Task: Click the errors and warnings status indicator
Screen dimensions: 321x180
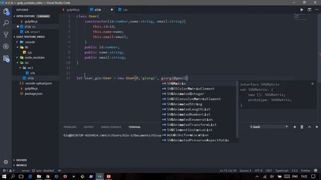Action: 9,170
